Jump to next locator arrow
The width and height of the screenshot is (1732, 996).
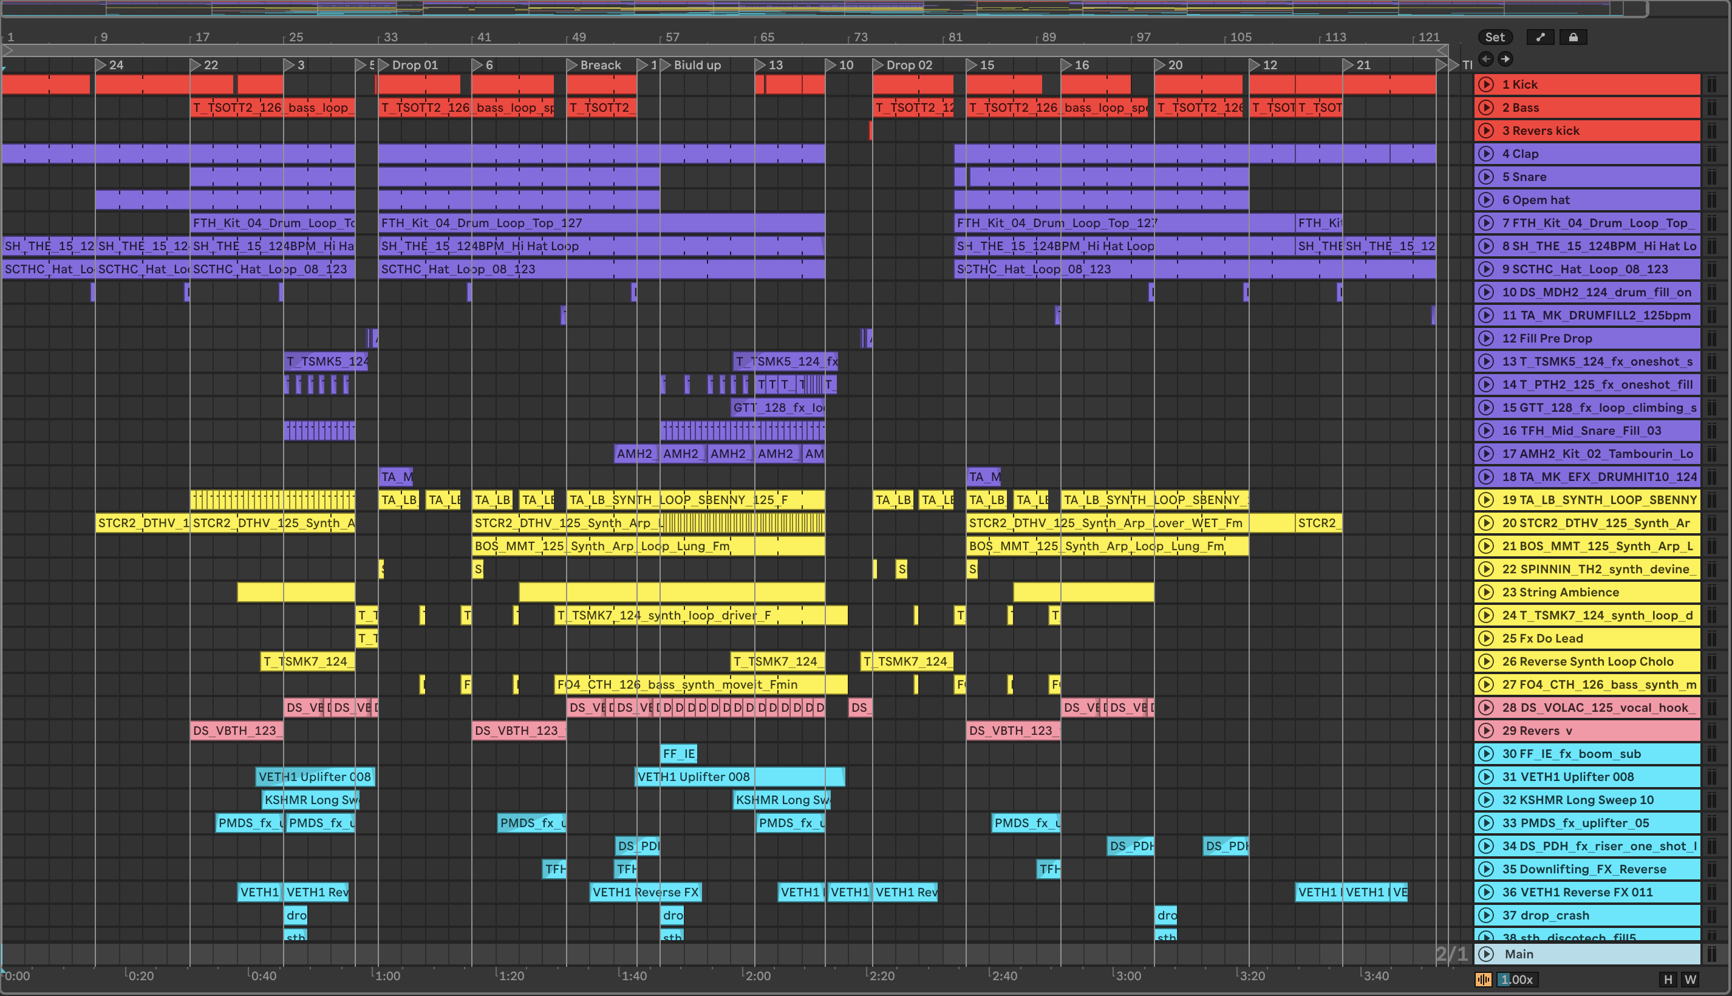click(x=1505, y=59)
